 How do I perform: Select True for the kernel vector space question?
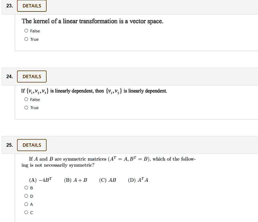point(26,39)
